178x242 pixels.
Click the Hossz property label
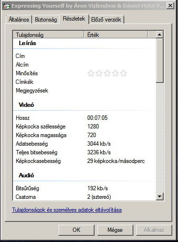(23, 118)
